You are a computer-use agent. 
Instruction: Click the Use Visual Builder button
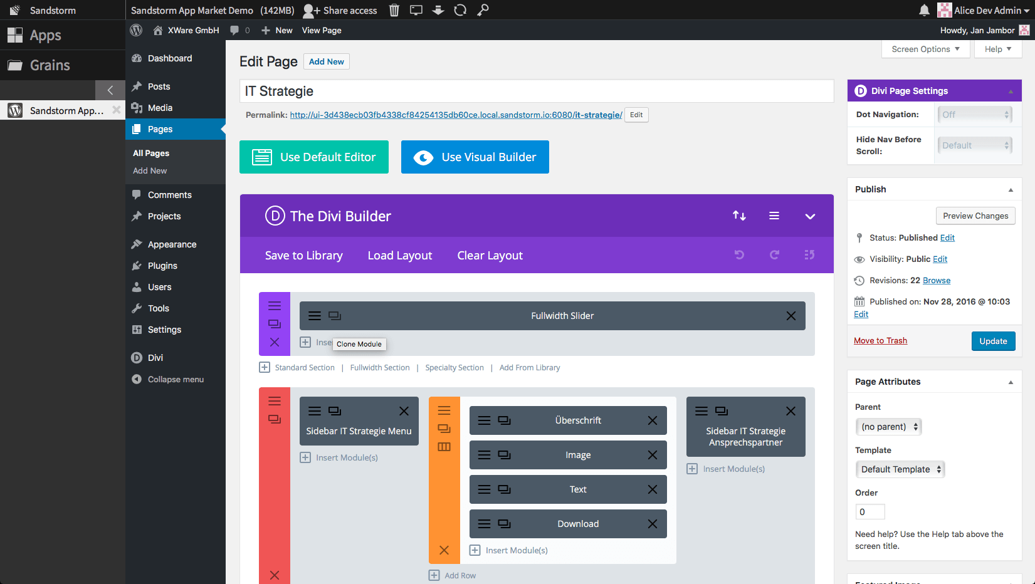click(475, 157)
